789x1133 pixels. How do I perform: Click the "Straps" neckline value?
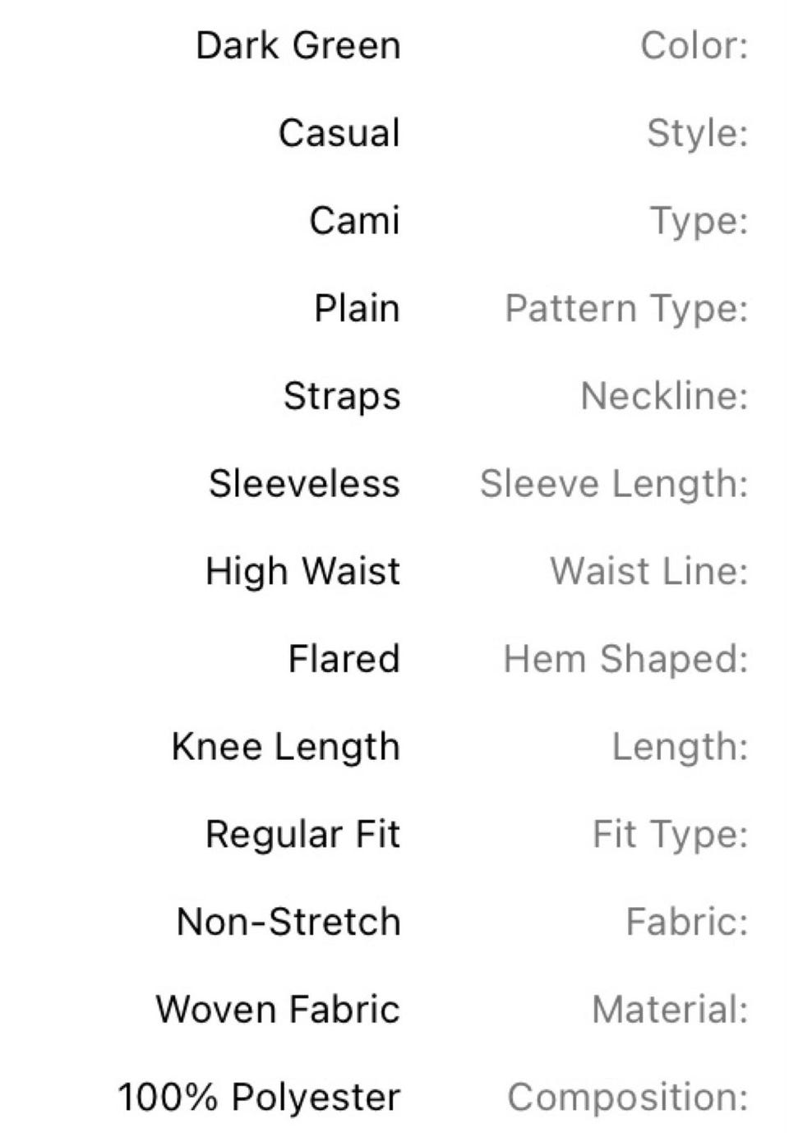pyautogui.click(x=342, y=396)
